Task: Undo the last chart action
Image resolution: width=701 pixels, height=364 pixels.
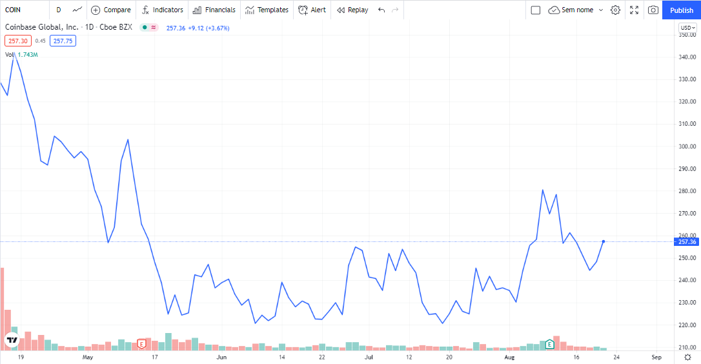Action: pyautogui.click(x=381, y=10)
